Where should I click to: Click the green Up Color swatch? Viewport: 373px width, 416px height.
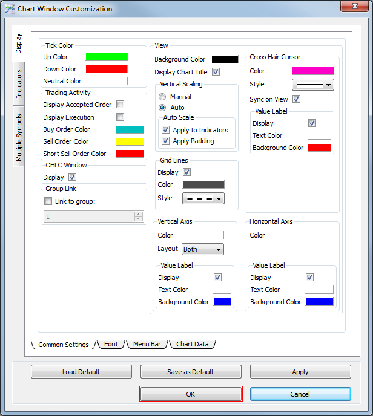(107, 57)
